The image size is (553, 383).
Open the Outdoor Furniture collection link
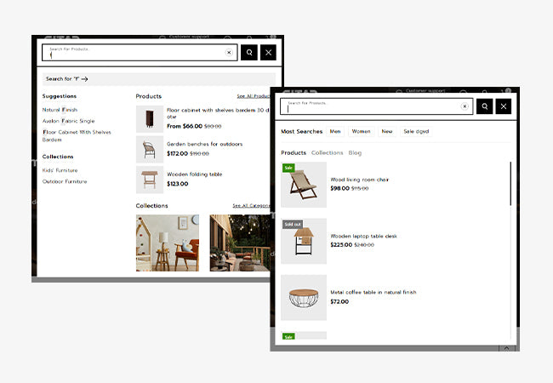click(x=65, y=181)
